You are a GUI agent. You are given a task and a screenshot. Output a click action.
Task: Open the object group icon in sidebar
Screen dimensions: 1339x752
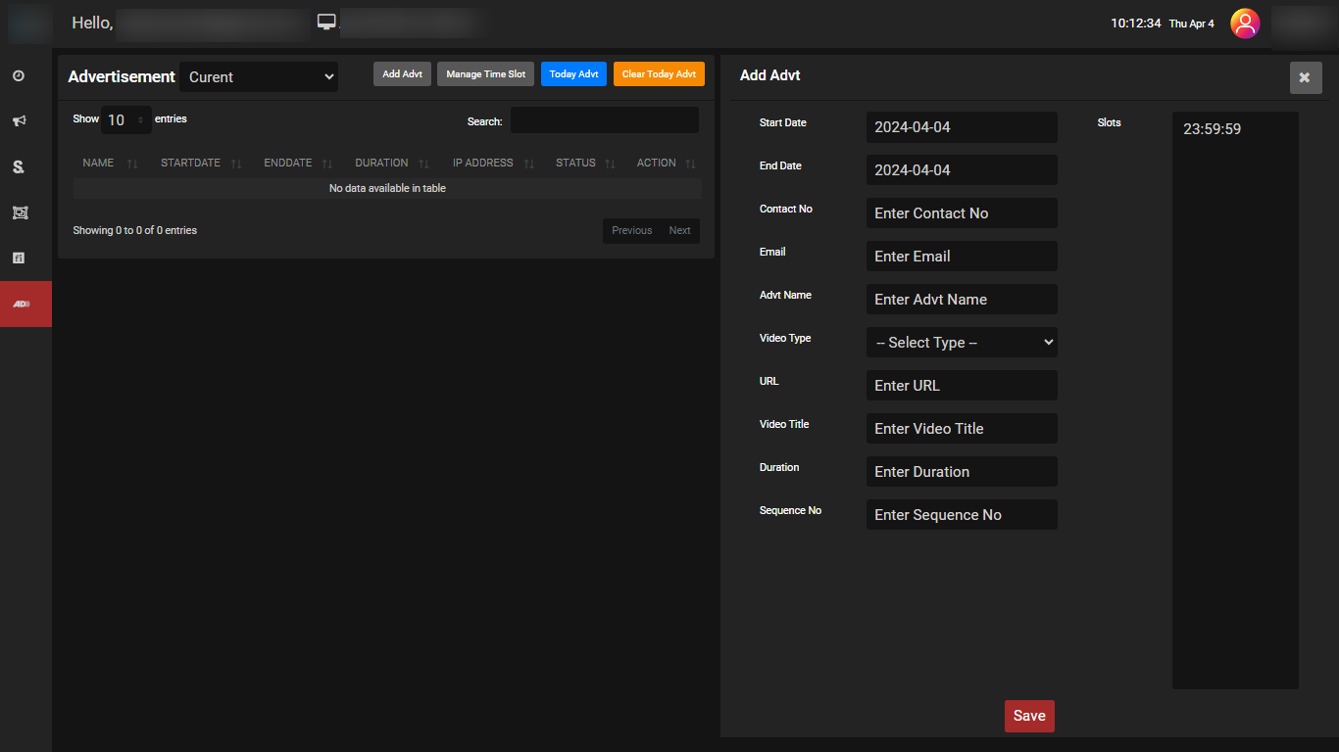(x=19, y=212)
